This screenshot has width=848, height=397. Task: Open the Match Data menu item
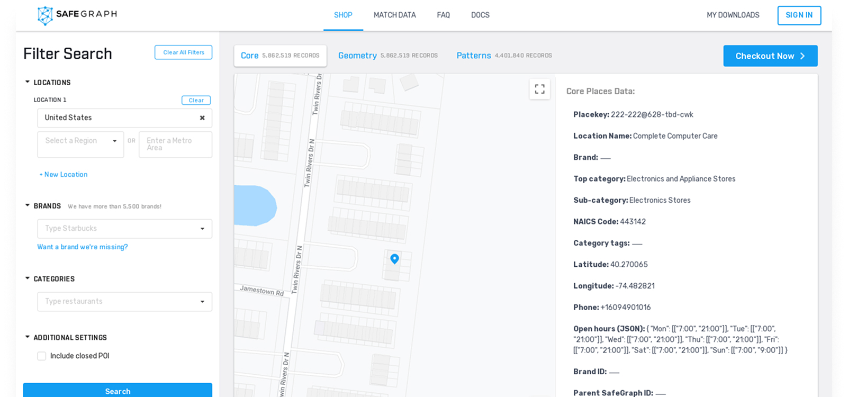(394, 15)
